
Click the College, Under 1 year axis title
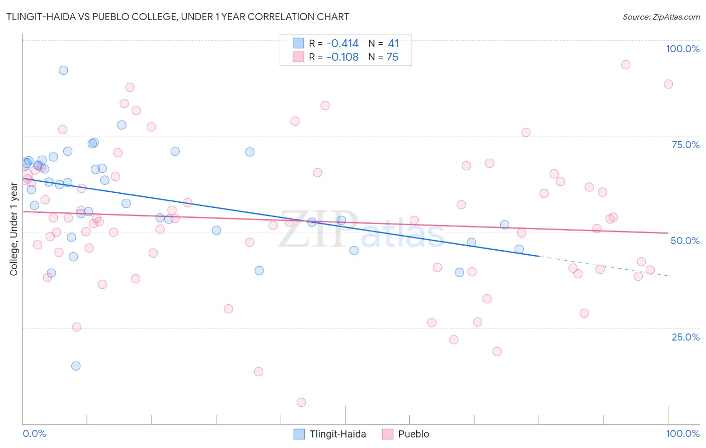pyautogui.click(x=14, y=230)
